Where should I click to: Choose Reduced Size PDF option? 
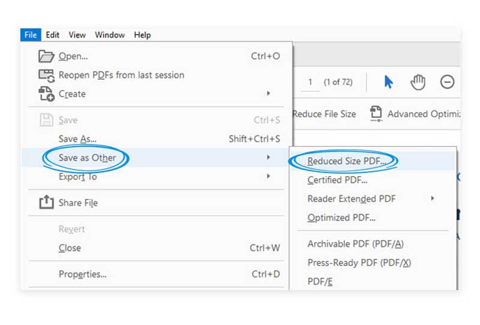pyautogui.click(x=346, y=161)
